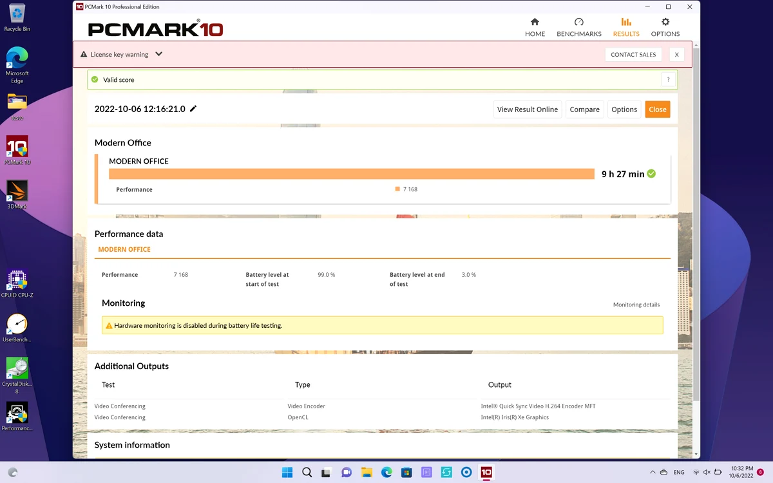The image size is (773, 483).
Task: Select the CrystalDiskMark 8 desktop icon
Action: click(17, 376)
